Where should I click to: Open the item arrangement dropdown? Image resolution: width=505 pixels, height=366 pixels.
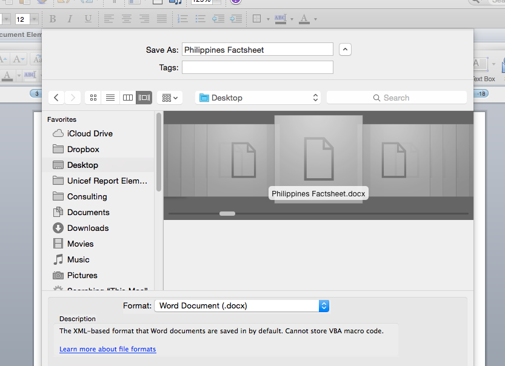(x=169, y=98)
